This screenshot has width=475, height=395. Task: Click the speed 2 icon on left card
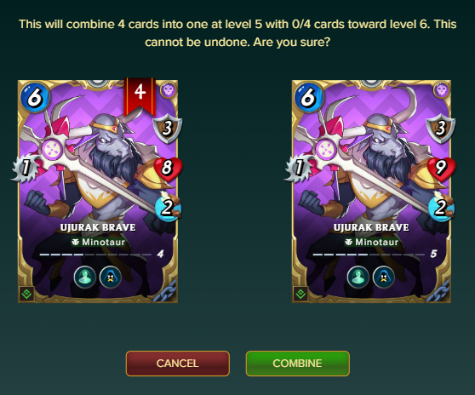(x=168, y=207)
